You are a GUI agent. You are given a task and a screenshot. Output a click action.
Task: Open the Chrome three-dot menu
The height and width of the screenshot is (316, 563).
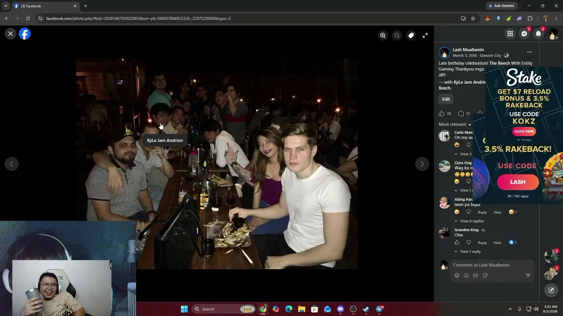pos(556,18)
